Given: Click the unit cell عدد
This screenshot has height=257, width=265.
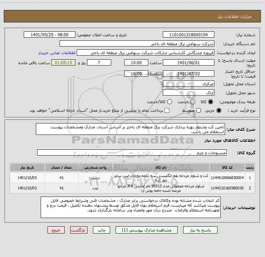Looking at the screenshot, I should click(95, 188).
